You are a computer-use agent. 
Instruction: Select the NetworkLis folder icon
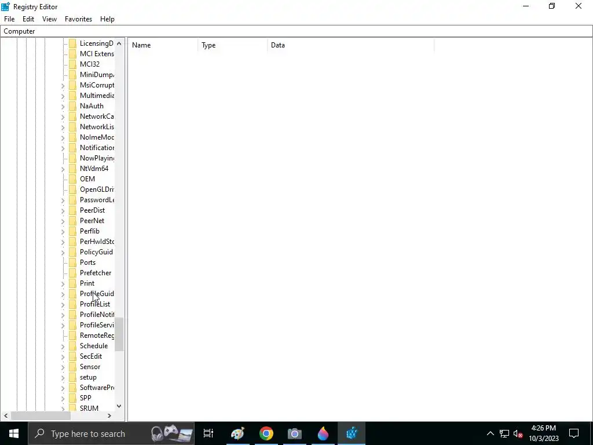pyautogui.click(x=72, y=127)
